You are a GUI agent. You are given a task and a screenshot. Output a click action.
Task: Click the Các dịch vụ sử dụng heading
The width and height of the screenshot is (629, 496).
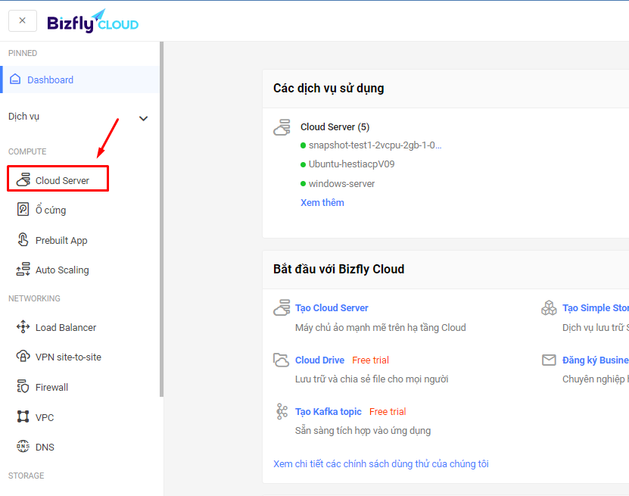[329, 89]
